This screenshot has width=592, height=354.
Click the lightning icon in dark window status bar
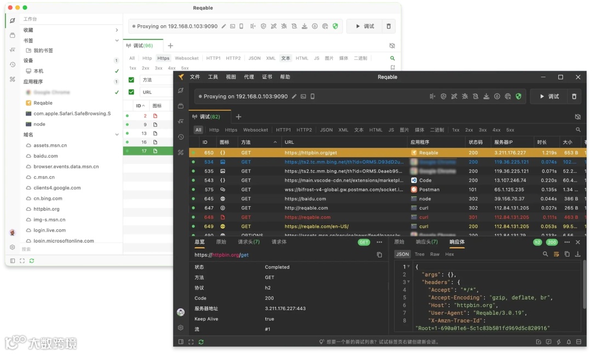(x=559, y=342)
